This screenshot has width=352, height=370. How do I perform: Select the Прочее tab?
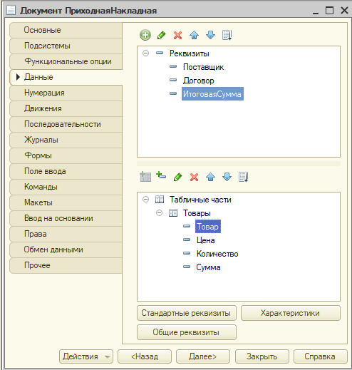tap(66, 265)
